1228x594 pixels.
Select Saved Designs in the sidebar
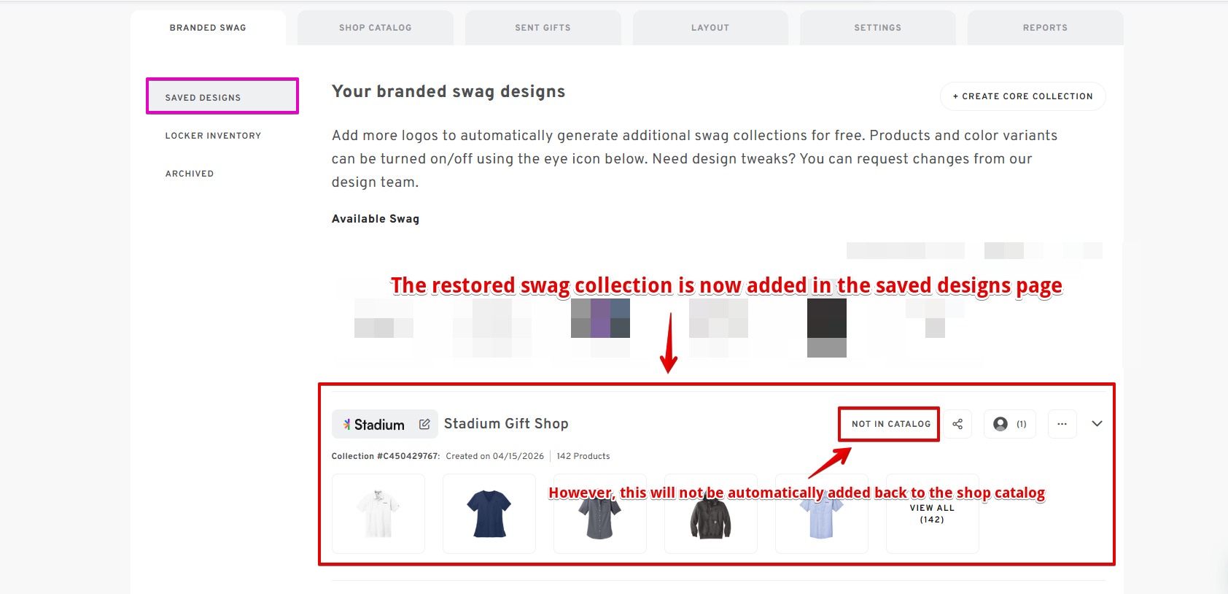(x=203, y=98)
